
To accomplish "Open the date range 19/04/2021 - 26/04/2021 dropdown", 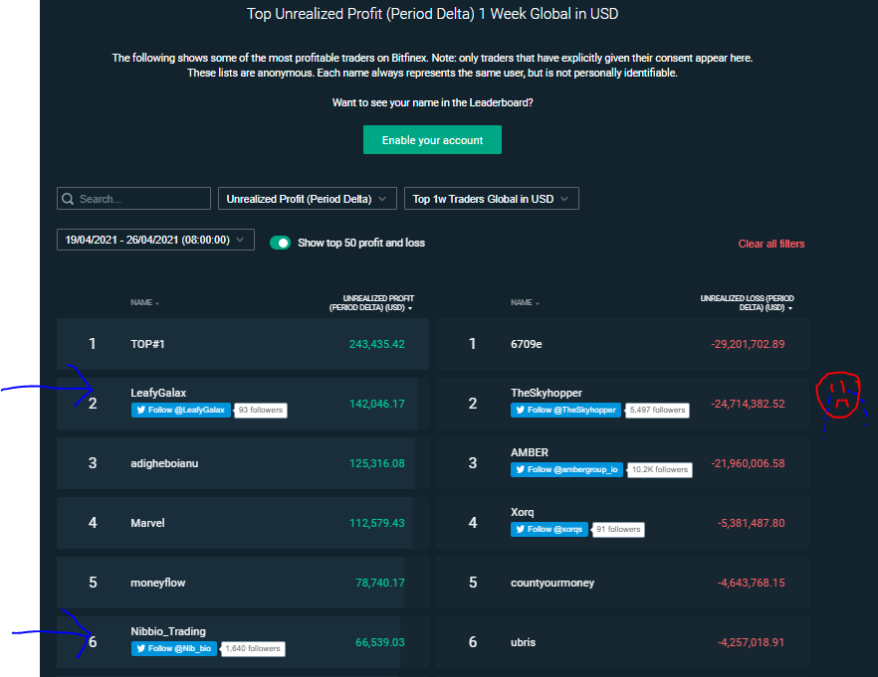I will [155, 240].
